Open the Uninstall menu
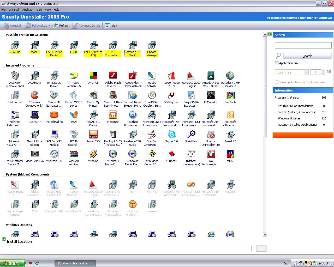Image resolution: width=334 pixels, height=267 pixels. [x=14, y=10]
